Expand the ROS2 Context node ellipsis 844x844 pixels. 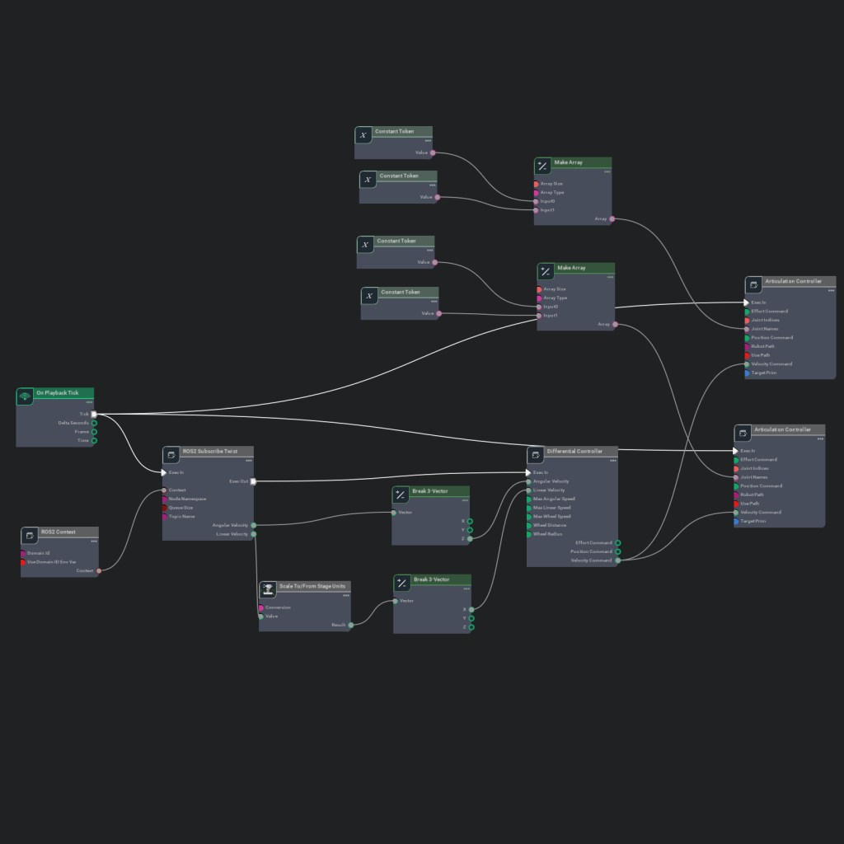click(94, 541)
